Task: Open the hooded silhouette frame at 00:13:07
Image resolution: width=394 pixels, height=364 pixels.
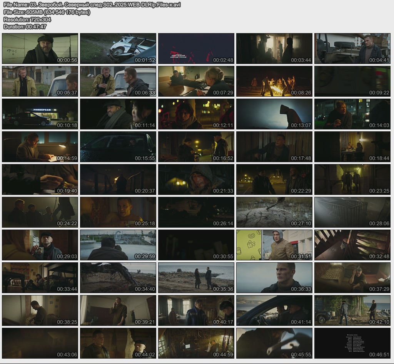Action: (274, 114)
